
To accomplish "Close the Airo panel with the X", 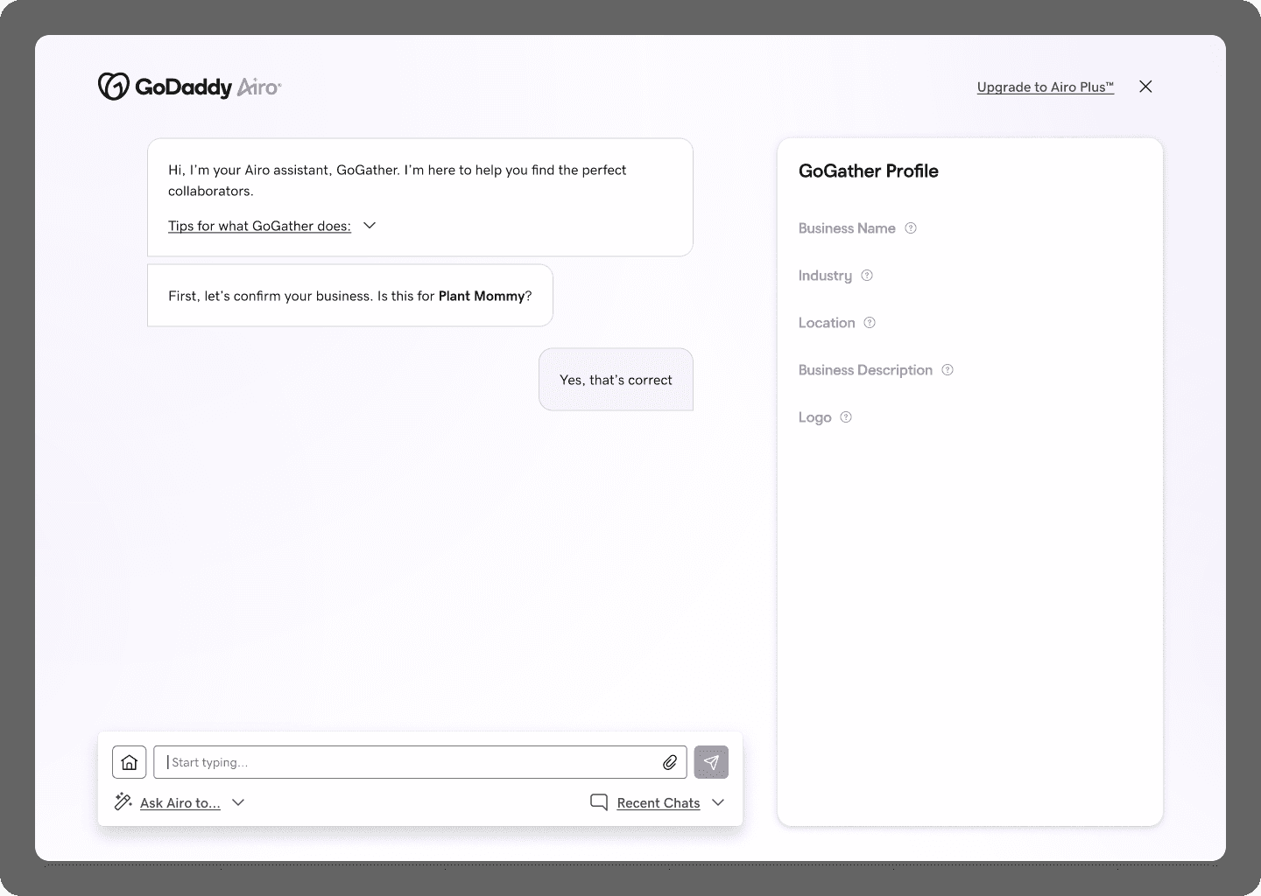I will (1145, 87).
